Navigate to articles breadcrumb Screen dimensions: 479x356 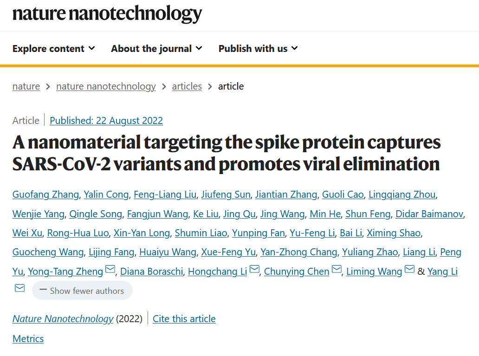coord(187,86)
